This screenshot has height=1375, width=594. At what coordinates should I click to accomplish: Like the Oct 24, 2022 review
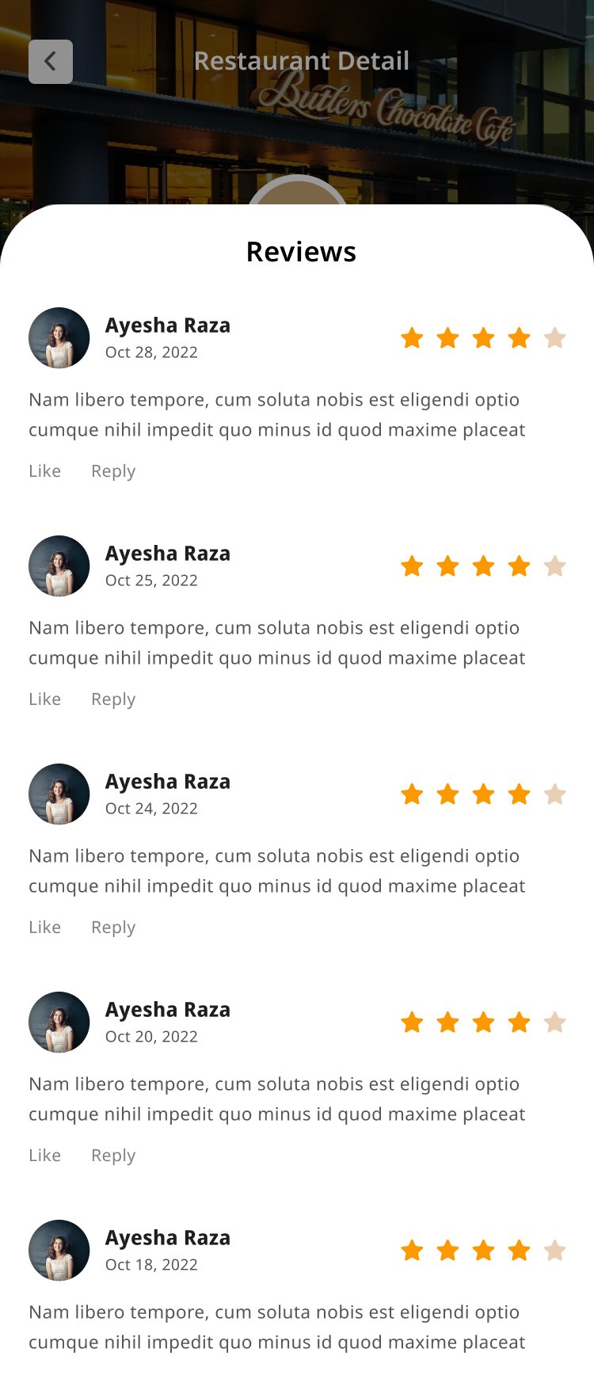pos(44,927)
